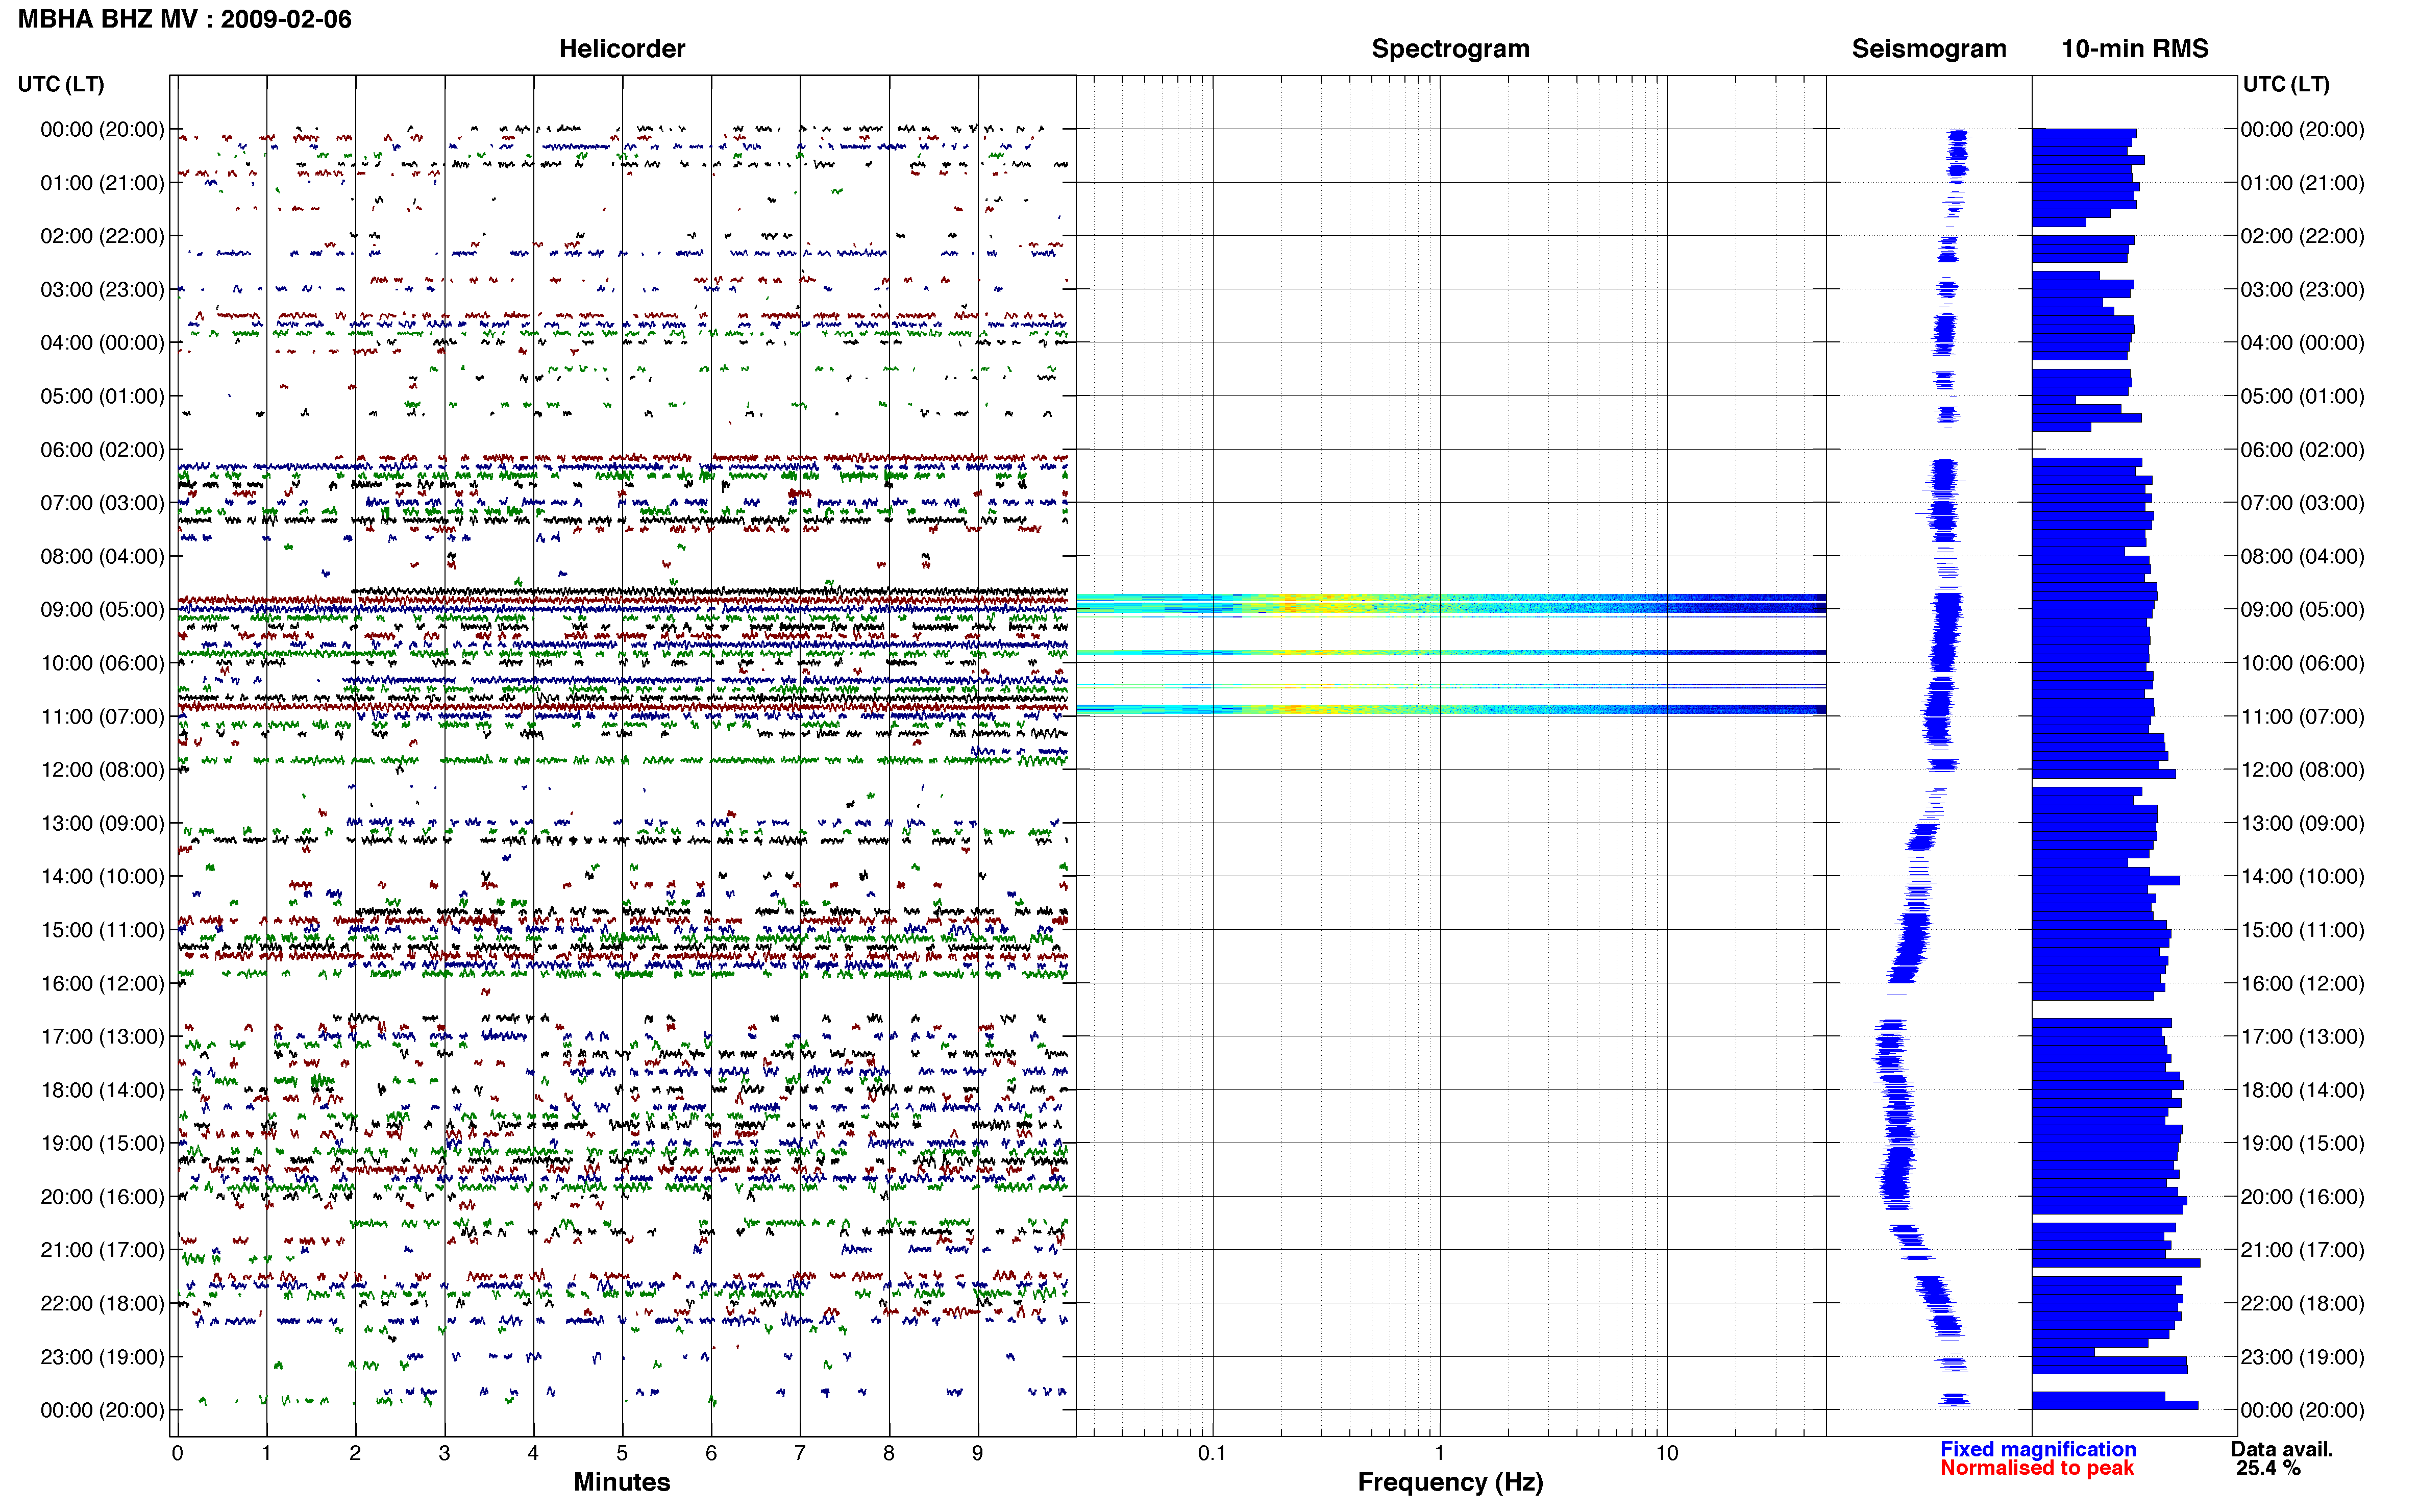The height and width of the screenshot is (1512, 2419).
Task: Click left time label '04:00 (00:00)'
Action: [x=102, y=343]
